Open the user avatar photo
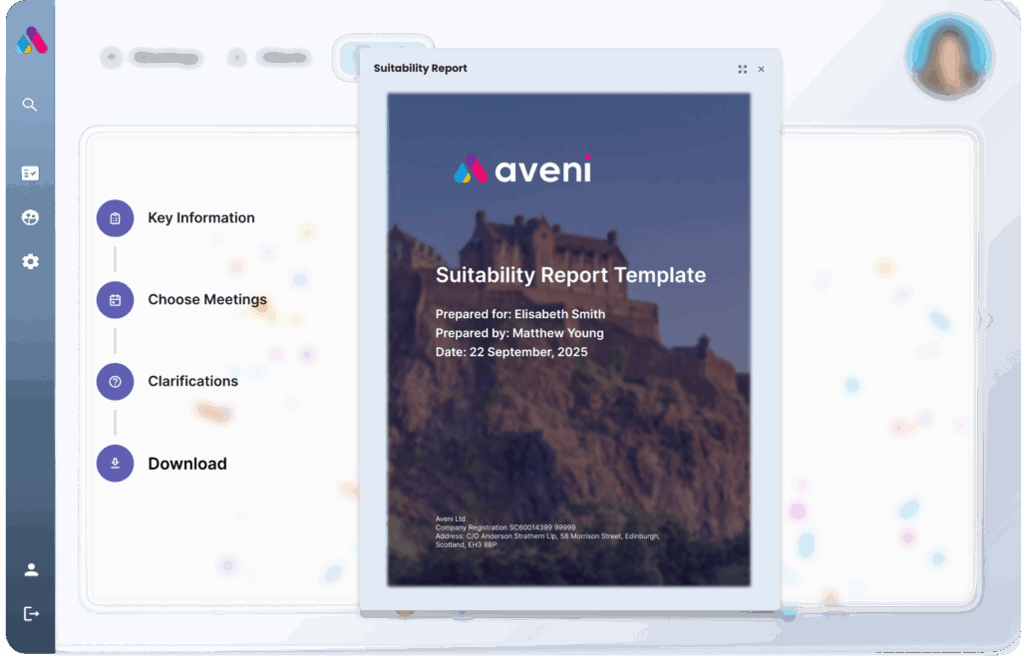This screenshot has width=1021, height=656. [x=949, y=56]
